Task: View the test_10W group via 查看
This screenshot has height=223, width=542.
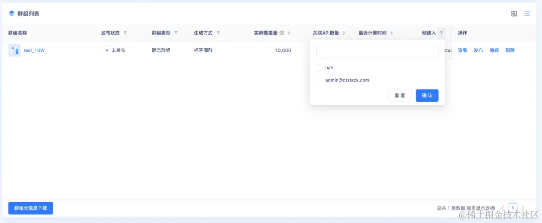Action: (463, 51)
